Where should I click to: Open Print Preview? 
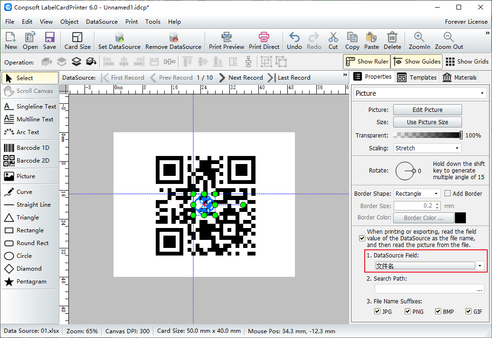click(x=226, y=41)
